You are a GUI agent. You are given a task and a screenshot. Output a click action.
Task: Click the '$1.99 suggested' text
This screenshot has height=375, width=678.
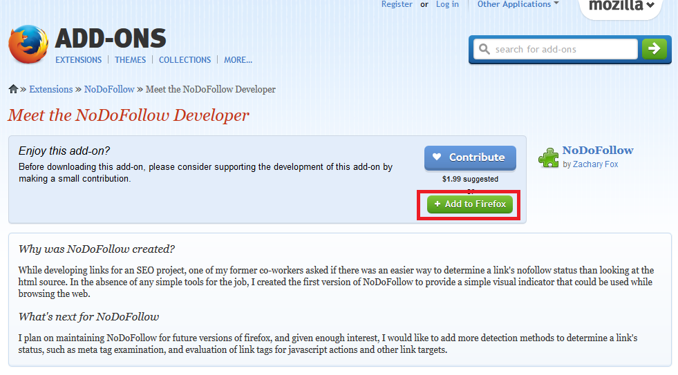click(470, 179)
